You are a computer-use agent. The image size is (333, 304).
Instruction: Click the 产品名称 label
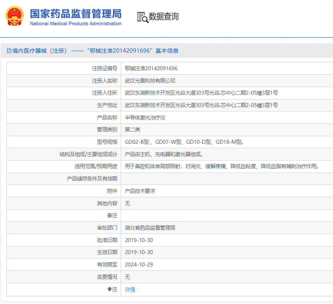(107, 117)
